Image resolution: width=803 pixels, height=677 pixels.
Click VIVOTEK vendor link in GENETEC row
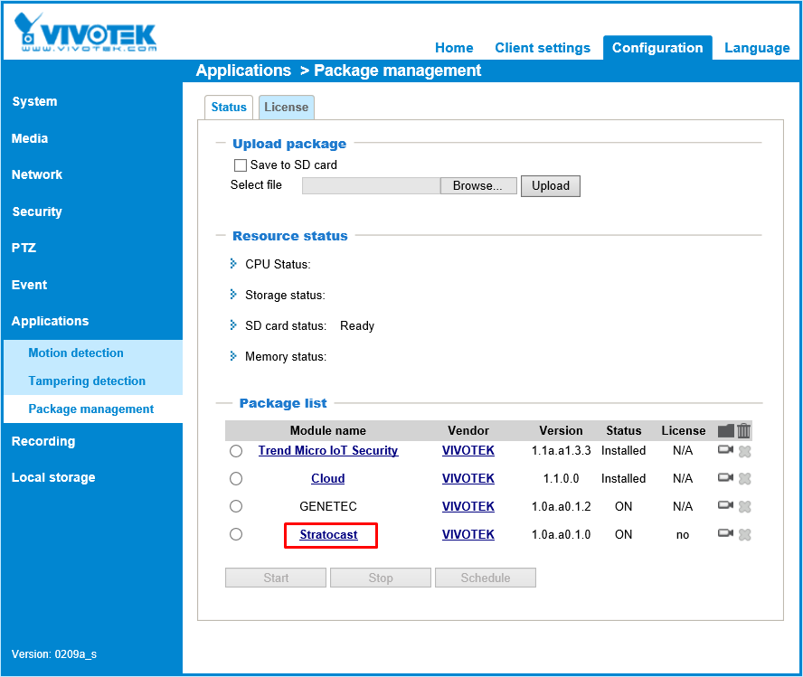(468, 506)
